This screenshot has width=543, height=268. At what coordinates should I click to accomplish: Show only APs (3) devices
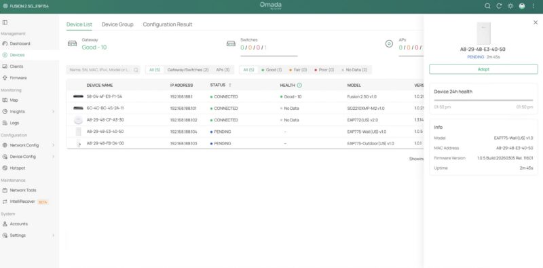[x=223, y=70]
